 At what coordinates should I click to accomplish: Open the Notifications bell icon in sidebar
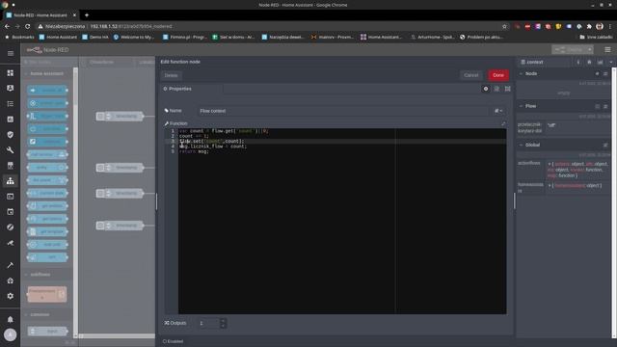(x=11, y=319)
